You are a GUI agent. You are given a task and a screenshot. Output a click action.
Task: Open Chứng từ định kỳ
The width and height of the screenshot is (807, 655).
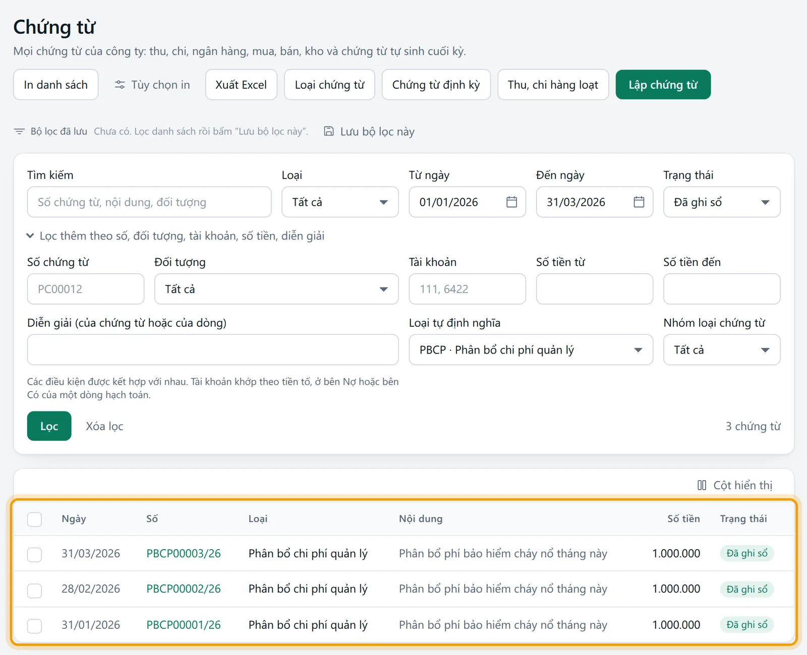click(x=436, y=85)
